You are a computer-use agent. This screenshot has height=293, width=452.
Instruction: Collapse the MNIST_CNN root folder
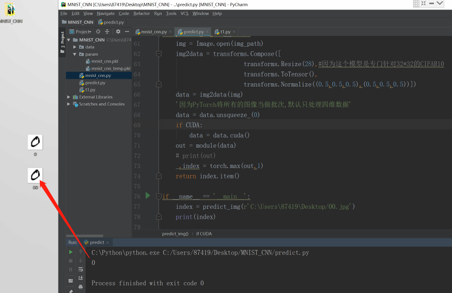[68, 40]
